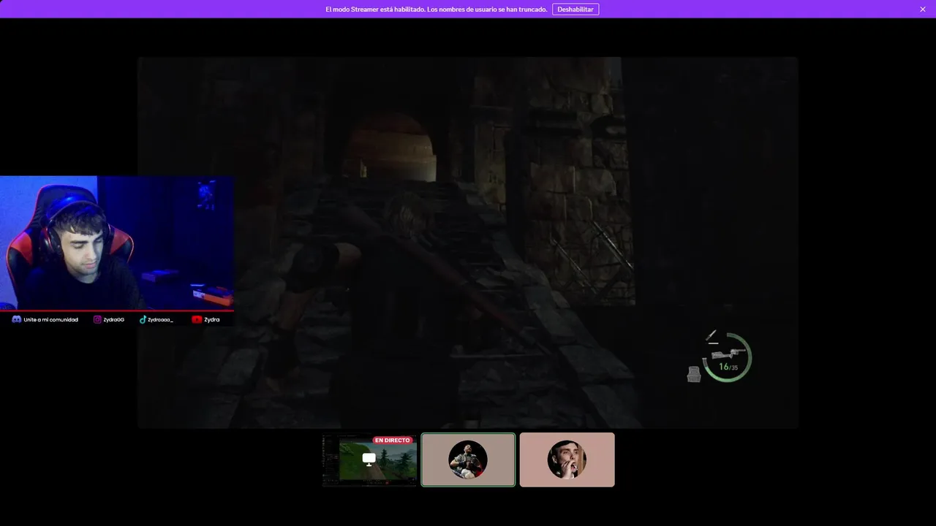Image resolution: width=936 pixels, height=526 pixels.
Task: Click the EN DIRECTO live badge
Action: (x=393, y=441)
